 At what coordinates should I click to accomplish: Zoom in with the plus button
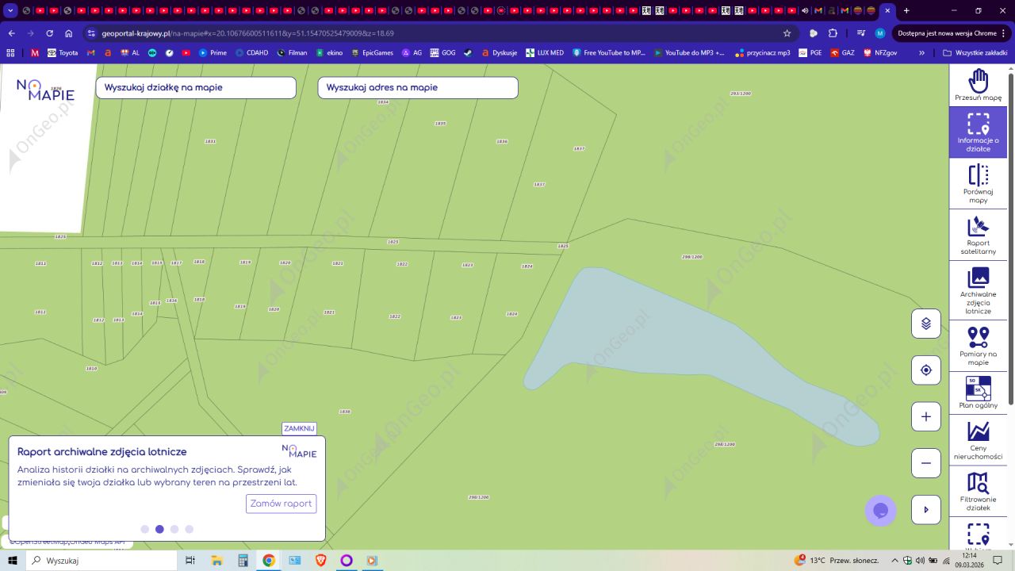(925, 416)
